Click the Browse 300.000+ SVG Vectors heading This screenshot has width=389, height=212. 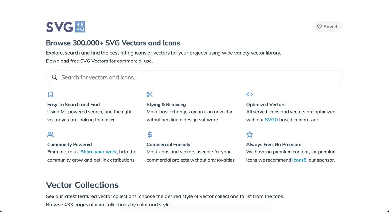pos(113,43)
